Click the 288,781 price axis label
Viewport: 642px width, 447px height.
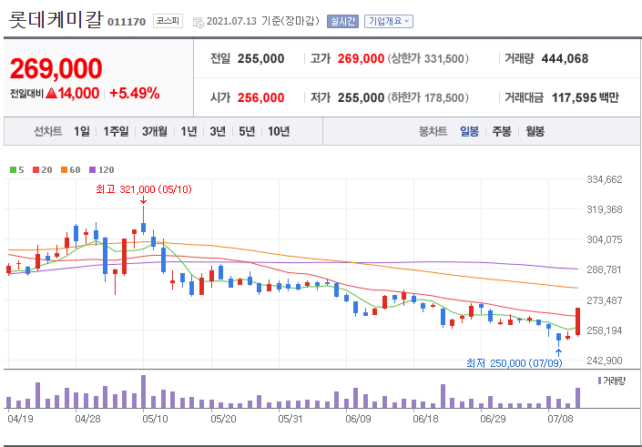pos(605,269)
